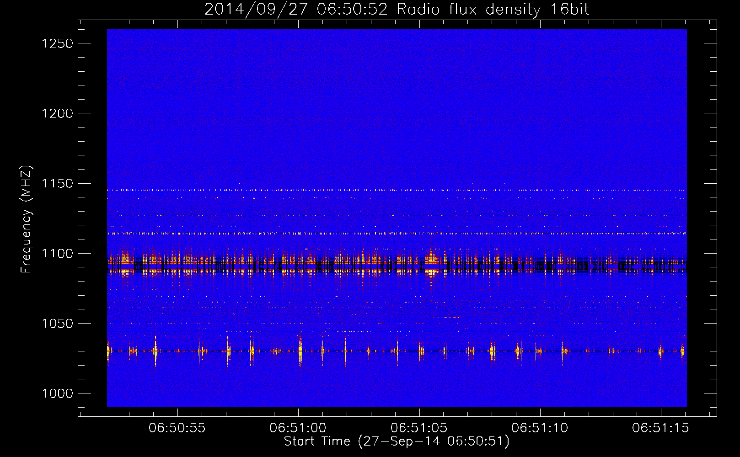
Task: Click the 1150 frequency tick label
Action: [58, 183]
